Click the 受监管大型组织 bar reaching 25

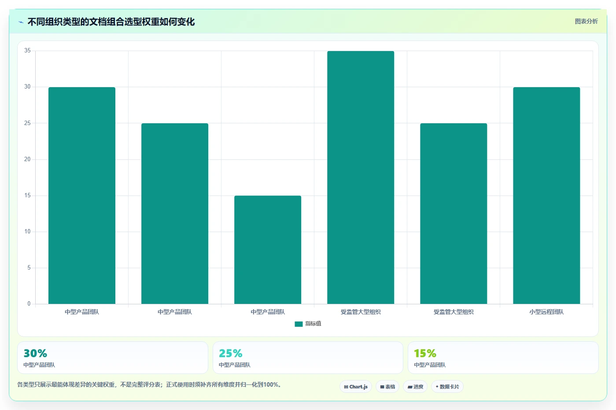(454, 214)
